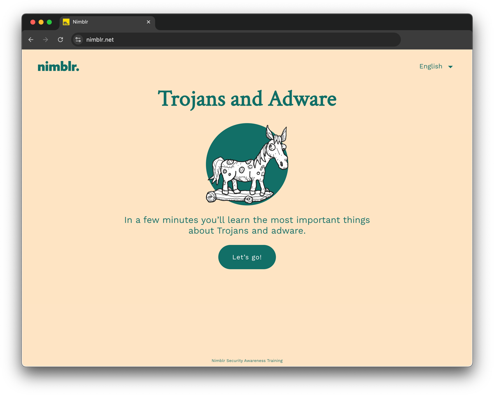
Task: Click the site settings icon in the address bar
Action: click(78, 39)
